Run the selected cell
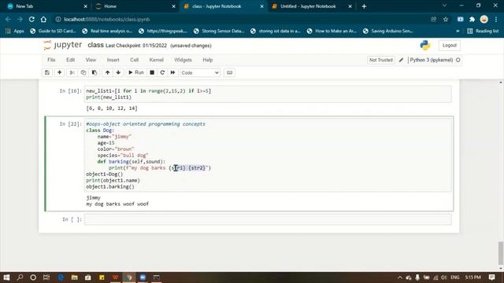 point(136,72)
